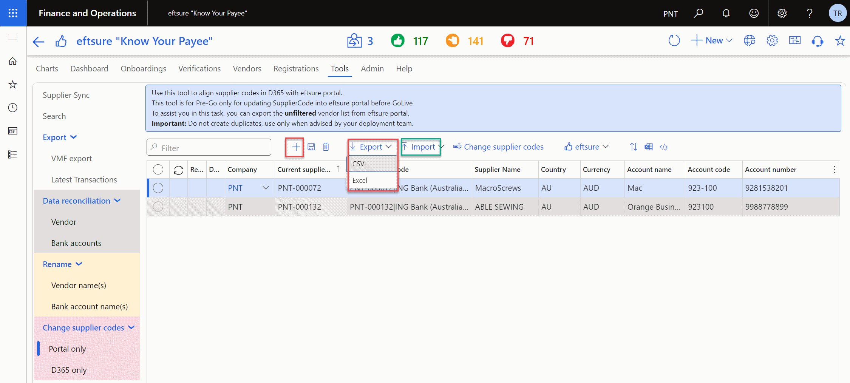Click the sort up-down arrows icon
Viewport: 850px width, 383px height.
[634, 147]
